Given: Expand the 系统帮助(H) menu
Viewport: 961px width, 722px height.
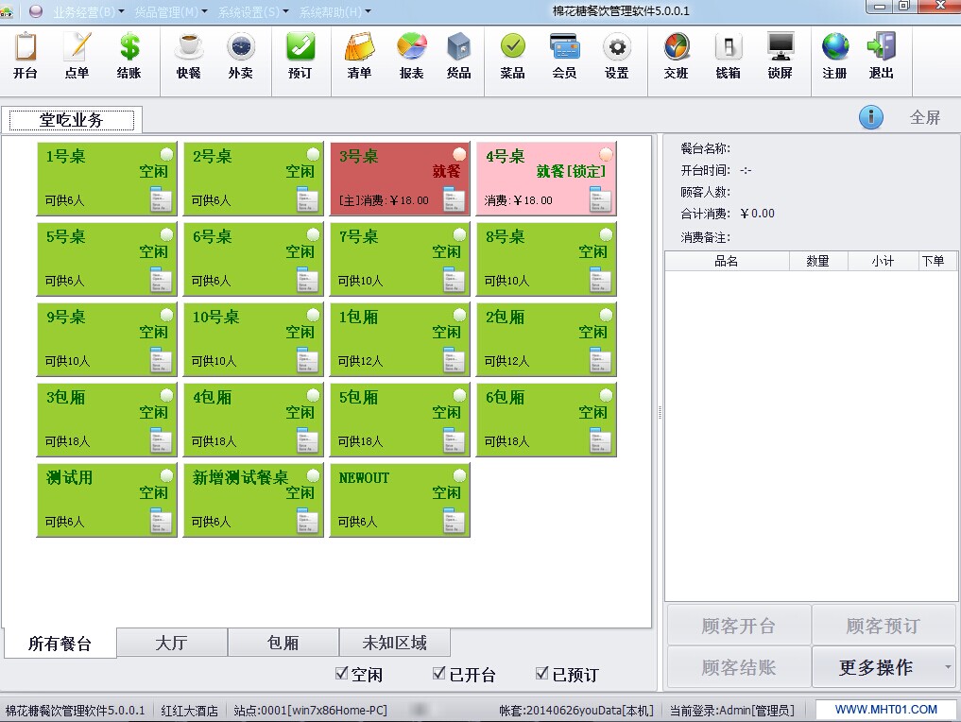Looking at the screenshot, I should (335, 11).
